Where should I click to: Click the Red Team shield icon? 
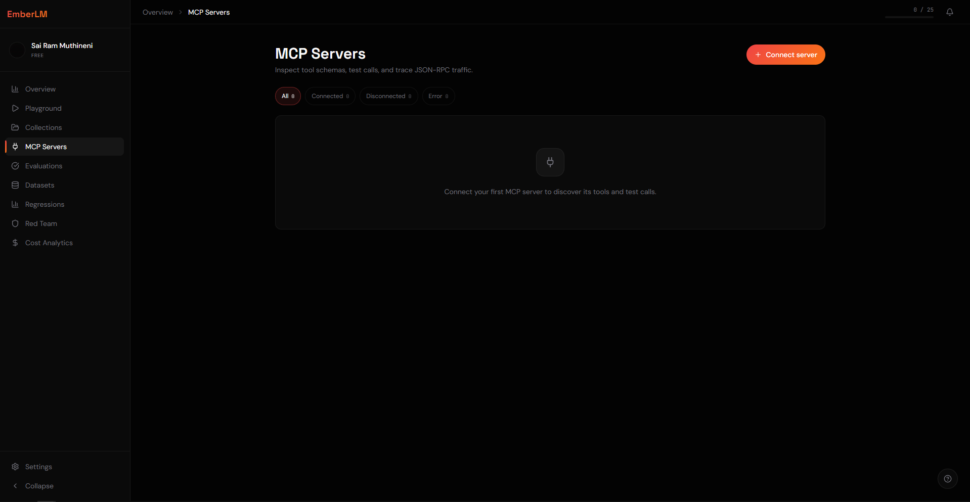click(x=15, y=223)
